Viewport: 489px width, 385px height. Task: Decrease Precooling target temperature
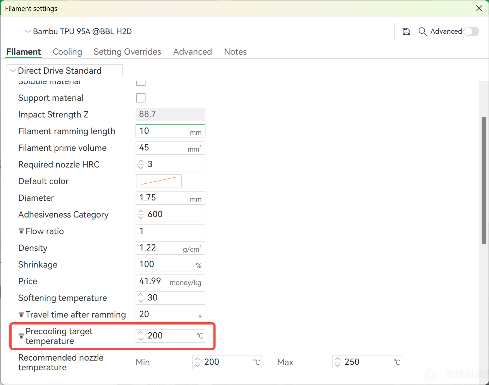[141, 339]
